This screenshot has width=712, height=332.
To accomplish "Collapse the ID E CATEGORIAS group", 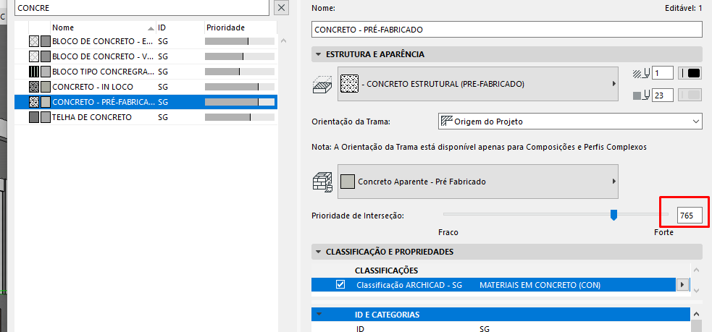I will click(x=319, y=315).
